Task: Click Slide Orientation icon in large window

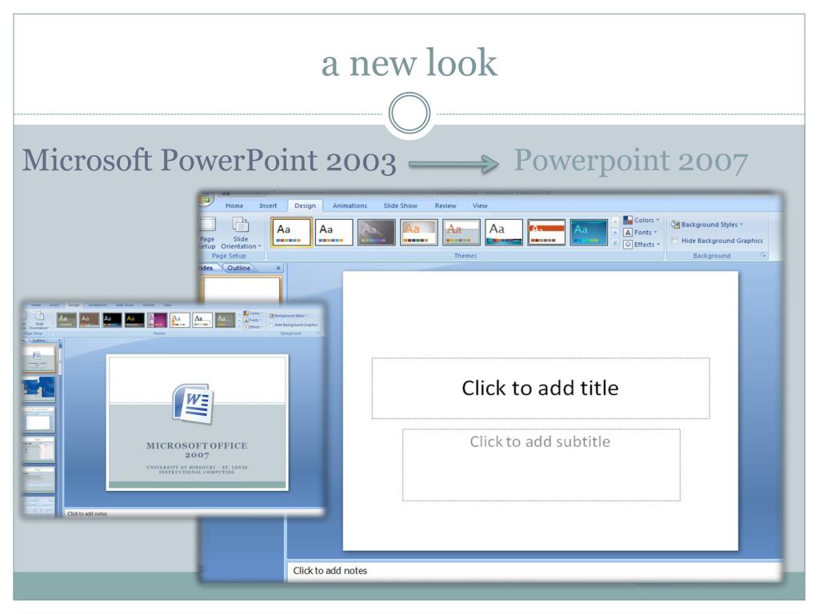Action: coord(241,225)
